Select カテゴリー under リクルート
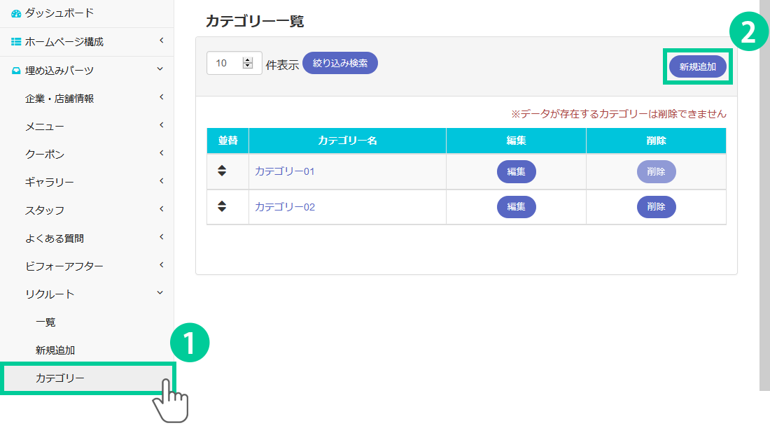Screen dimensions: 770x435 [x=60, y=378]
